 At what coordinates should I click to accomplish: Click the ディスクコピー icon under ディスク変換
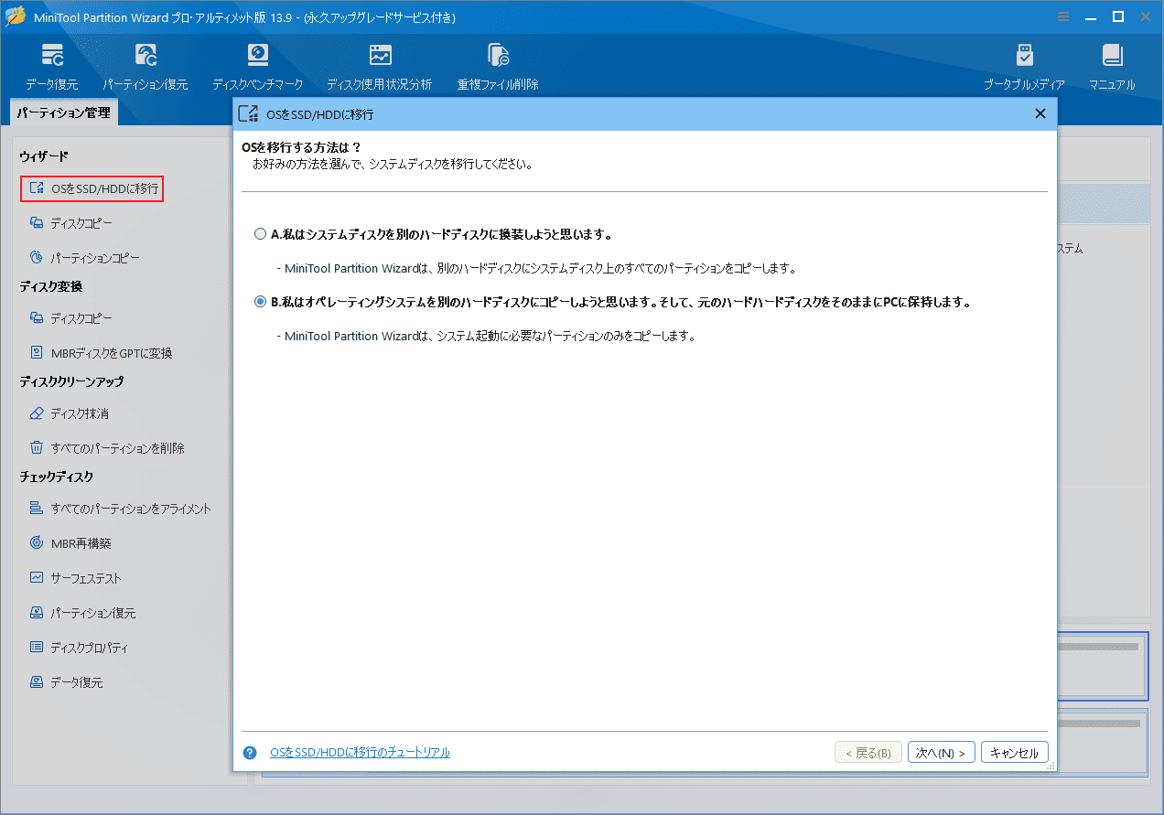pos(37,318)
